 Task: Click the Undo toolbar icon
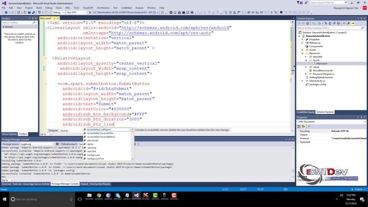39,12
